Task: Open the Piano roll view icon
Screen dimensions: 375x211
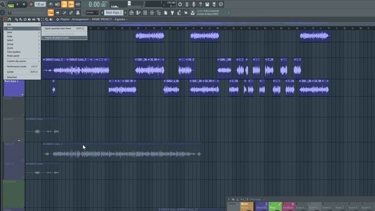Action: coord(138,13)
